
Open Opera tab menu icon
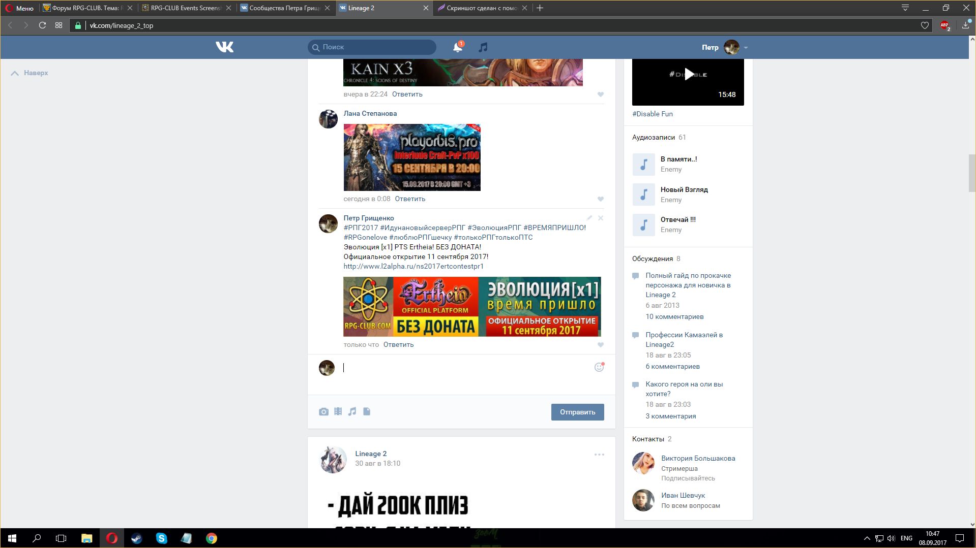[x=905, y=8]
